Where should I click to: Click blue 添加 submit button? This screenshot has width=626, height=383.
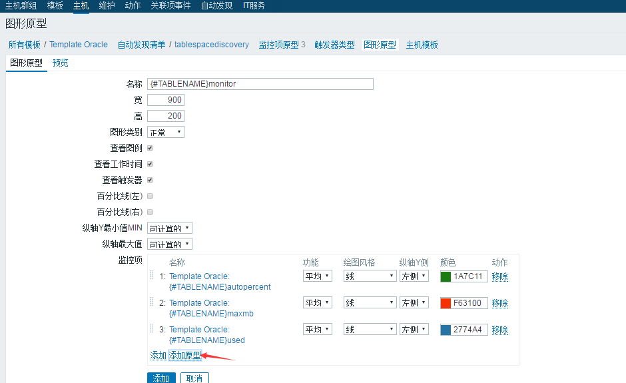(x=161, y=378)
